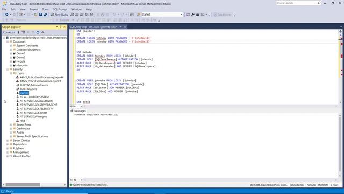Viewport: 344px width, 194px height.
Task: Open the Window menu
Action: (76, 9)
